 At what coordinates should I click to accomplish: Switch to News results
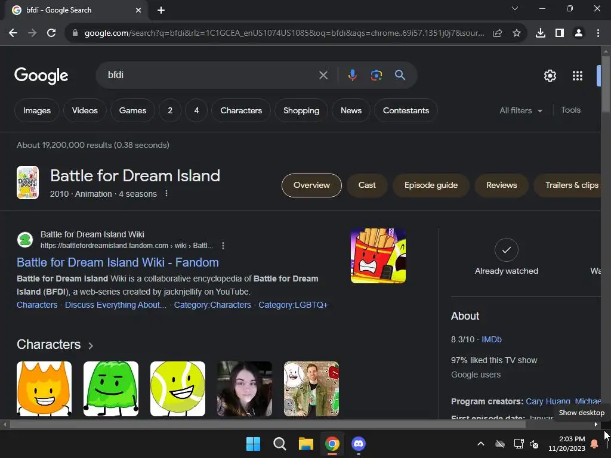click(351, 110)
